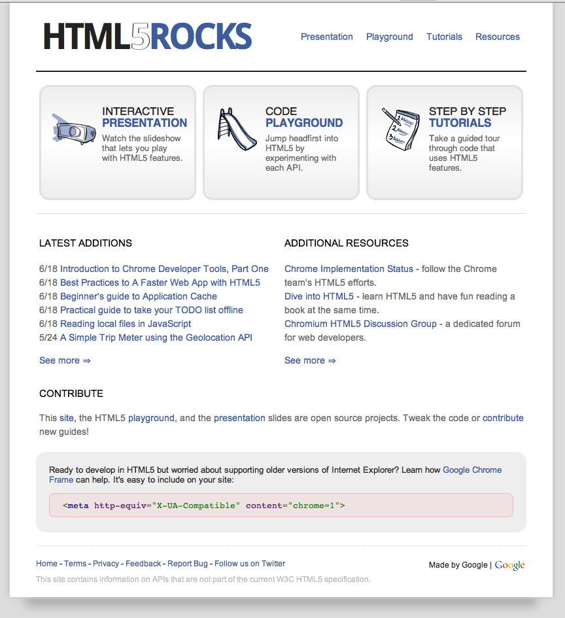Open Chromium HTML5 Discussion Group link
Viewport: 565px width, 618px height.
[x=360, y=324]
